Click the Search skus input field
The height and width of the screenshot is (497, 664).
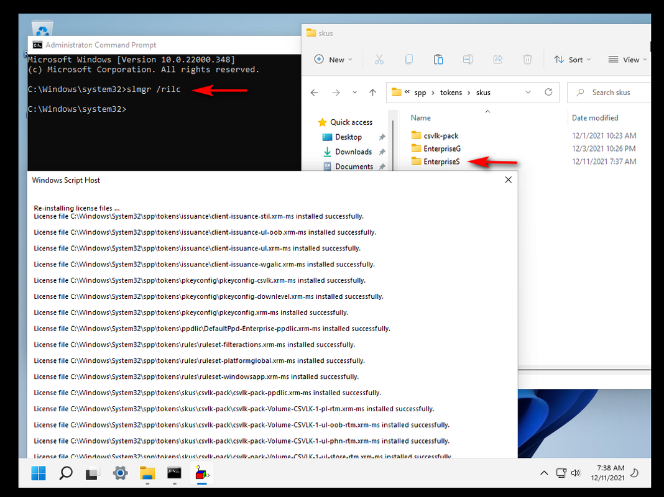point(609,92)
